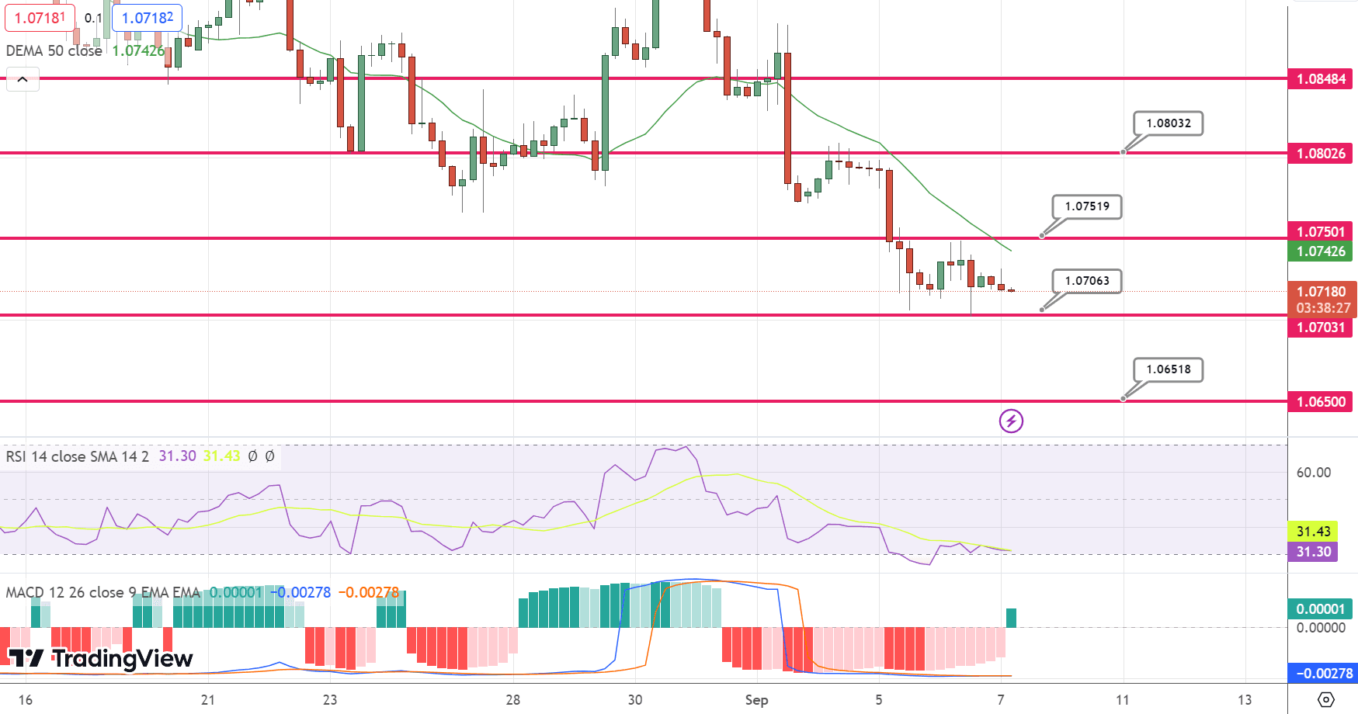Click the blue buy price 1.07182 button
The width and height of the screenshot is (1358, 714).
[148, 17]
